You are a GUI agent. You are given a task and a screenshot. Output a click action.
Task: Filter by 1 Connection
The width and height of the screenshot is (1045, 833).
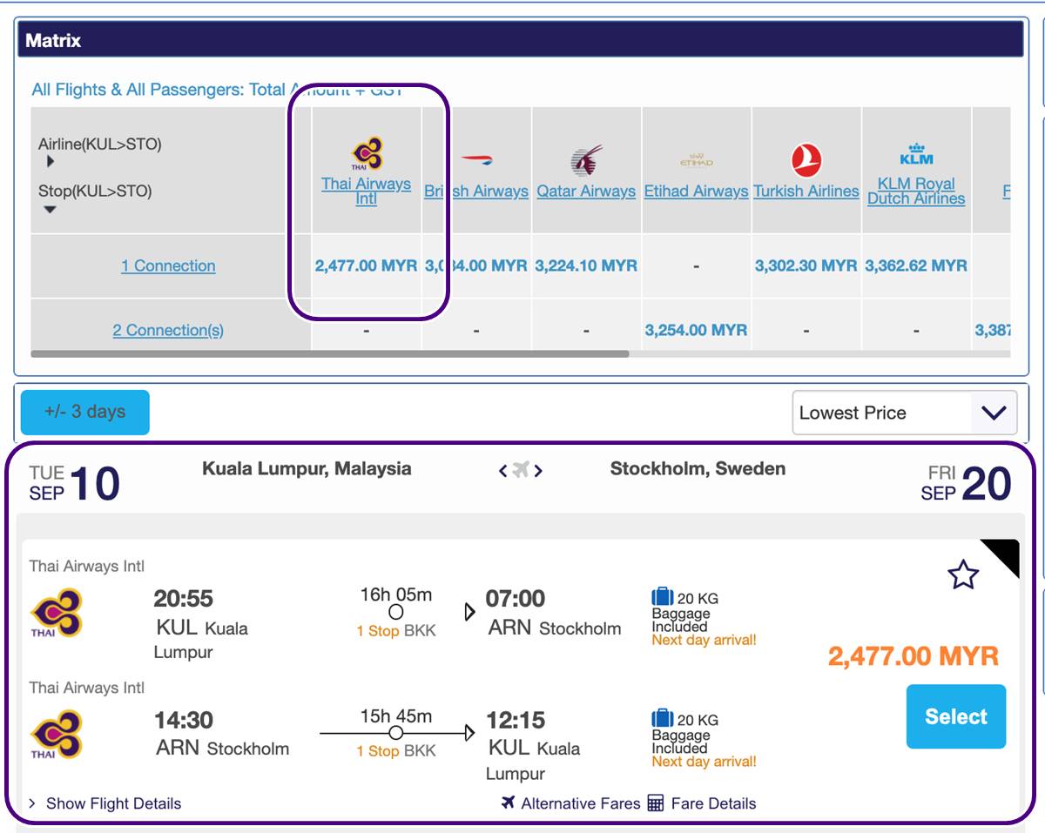tap(168, 266)
